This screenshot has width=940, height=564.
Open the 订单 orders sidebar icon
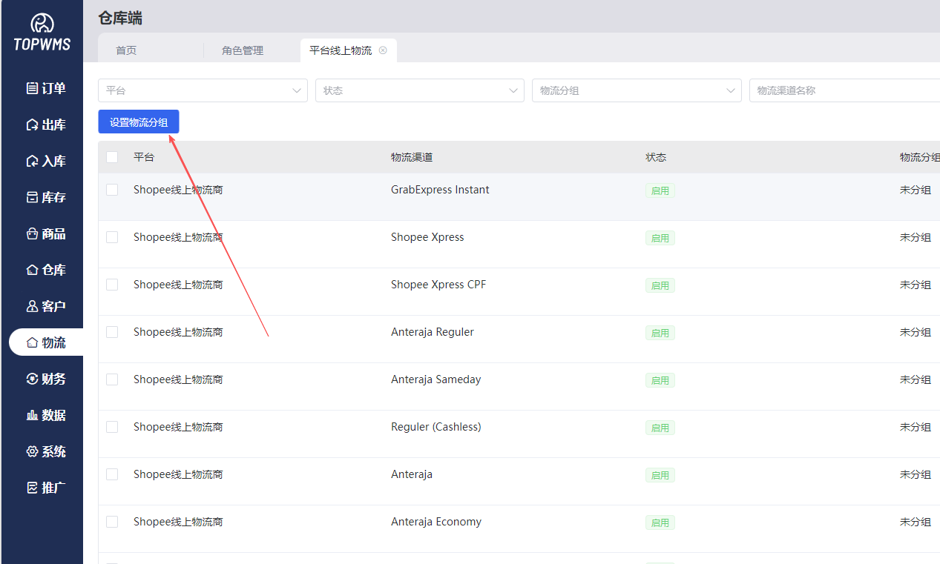(32, 88)
